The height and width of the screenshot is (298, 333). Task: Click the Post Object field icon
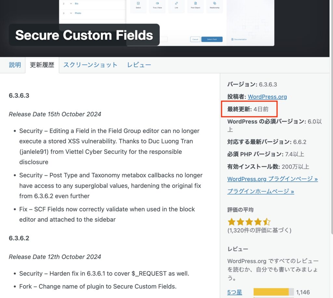195,3
